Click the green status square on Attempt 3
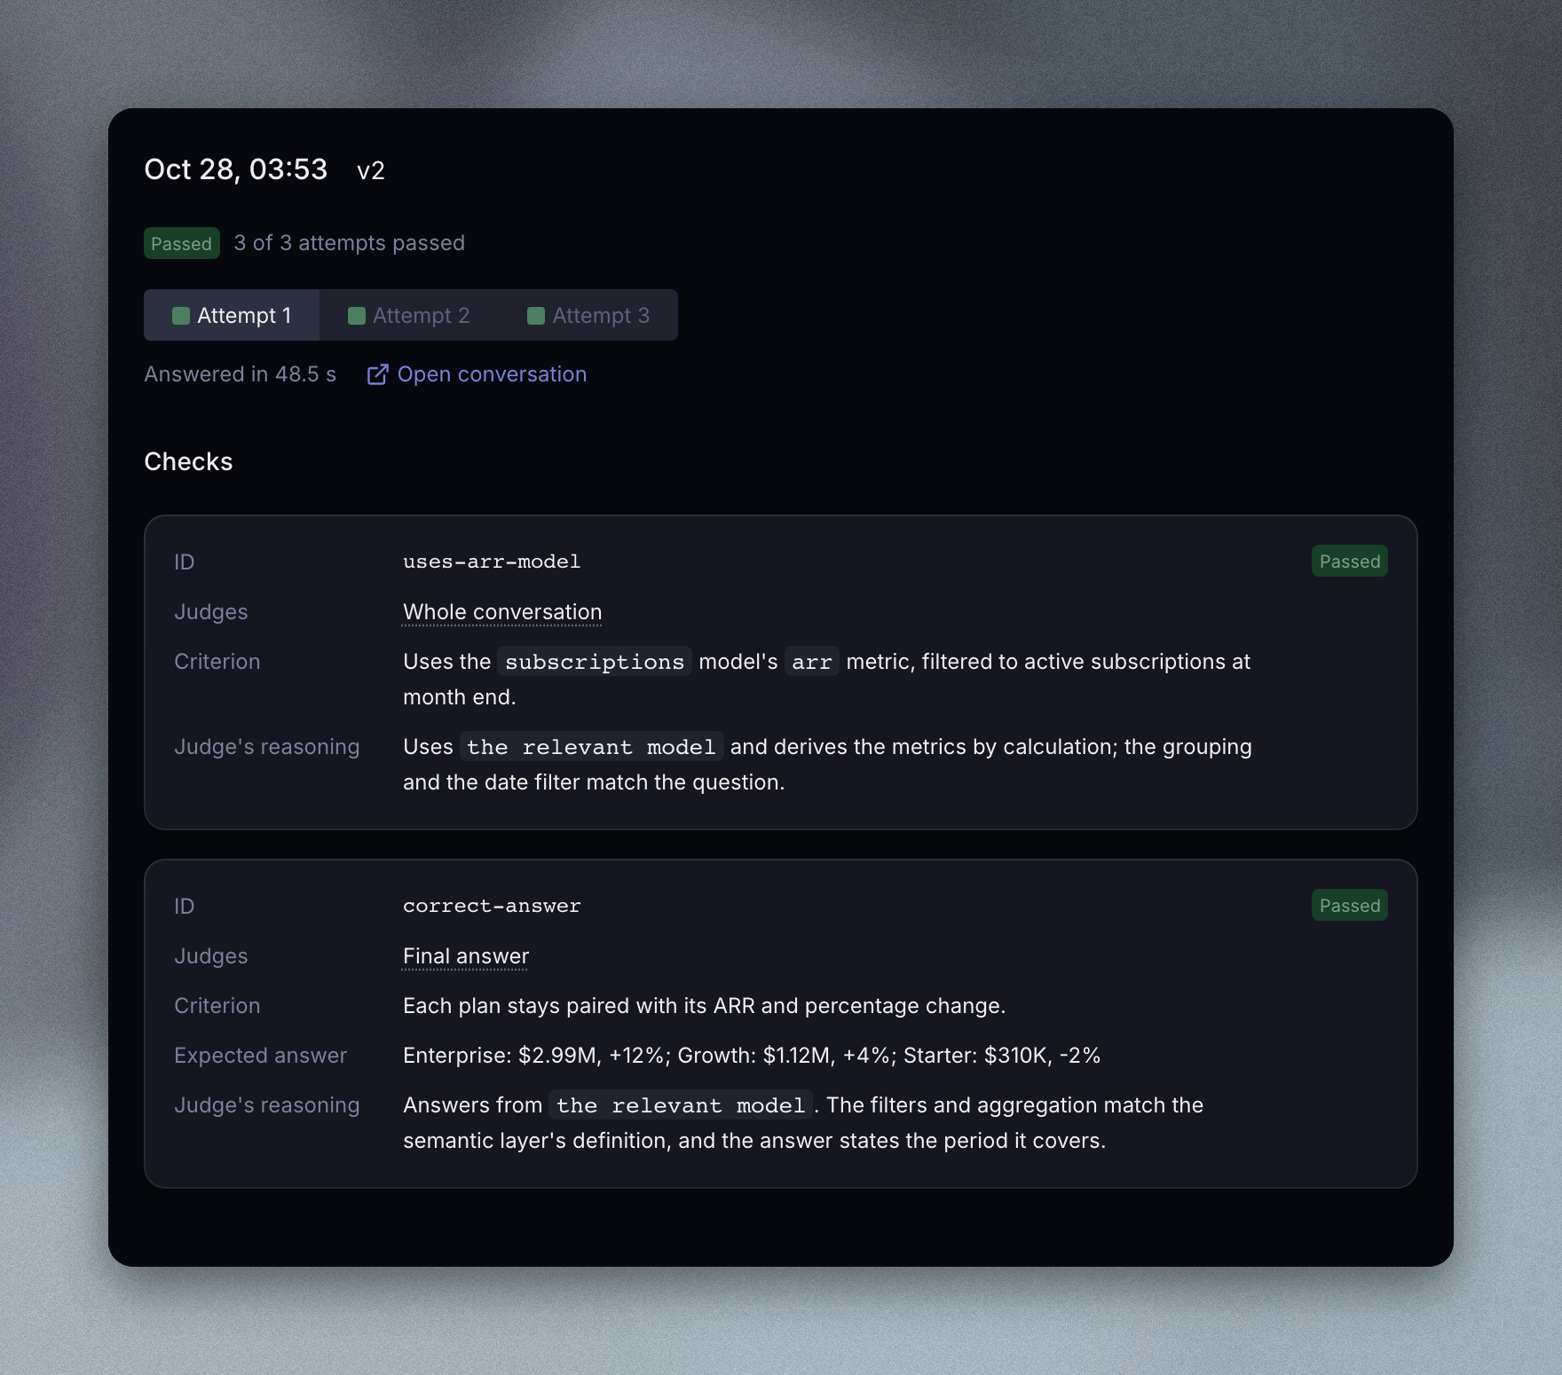Viewport: 1562px width, 1375px height. pyautogui.click(x=536, y=316)
